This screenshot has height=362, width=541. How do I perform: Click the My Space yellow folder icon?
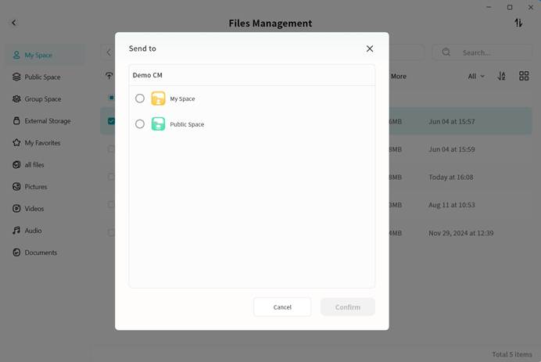tap(158, 99)
